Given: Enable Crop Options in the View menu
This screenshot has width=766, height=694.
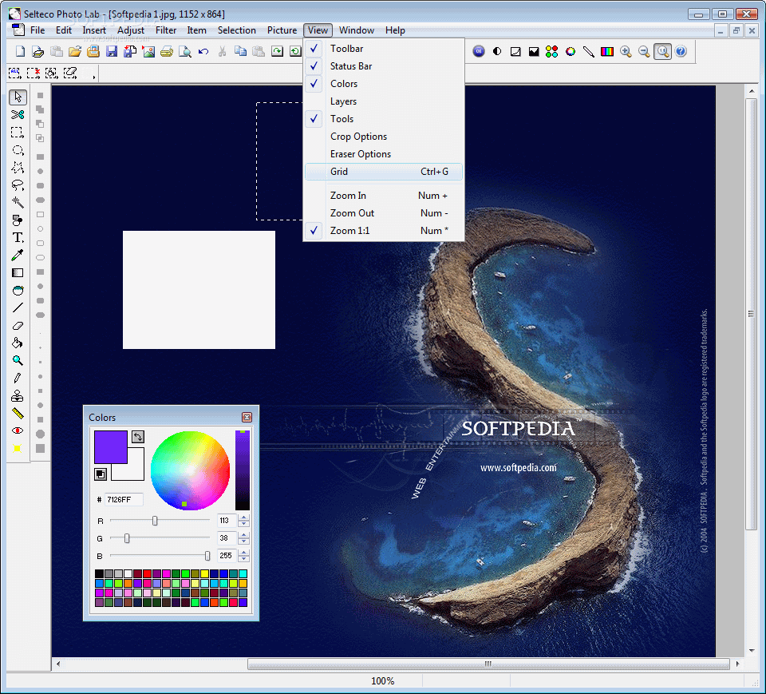Looking at the screenshot, I should (x=384, y=137).
